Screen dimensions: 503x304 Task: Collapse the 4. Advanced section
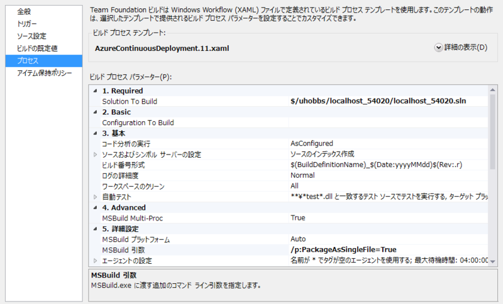(96, 207)
